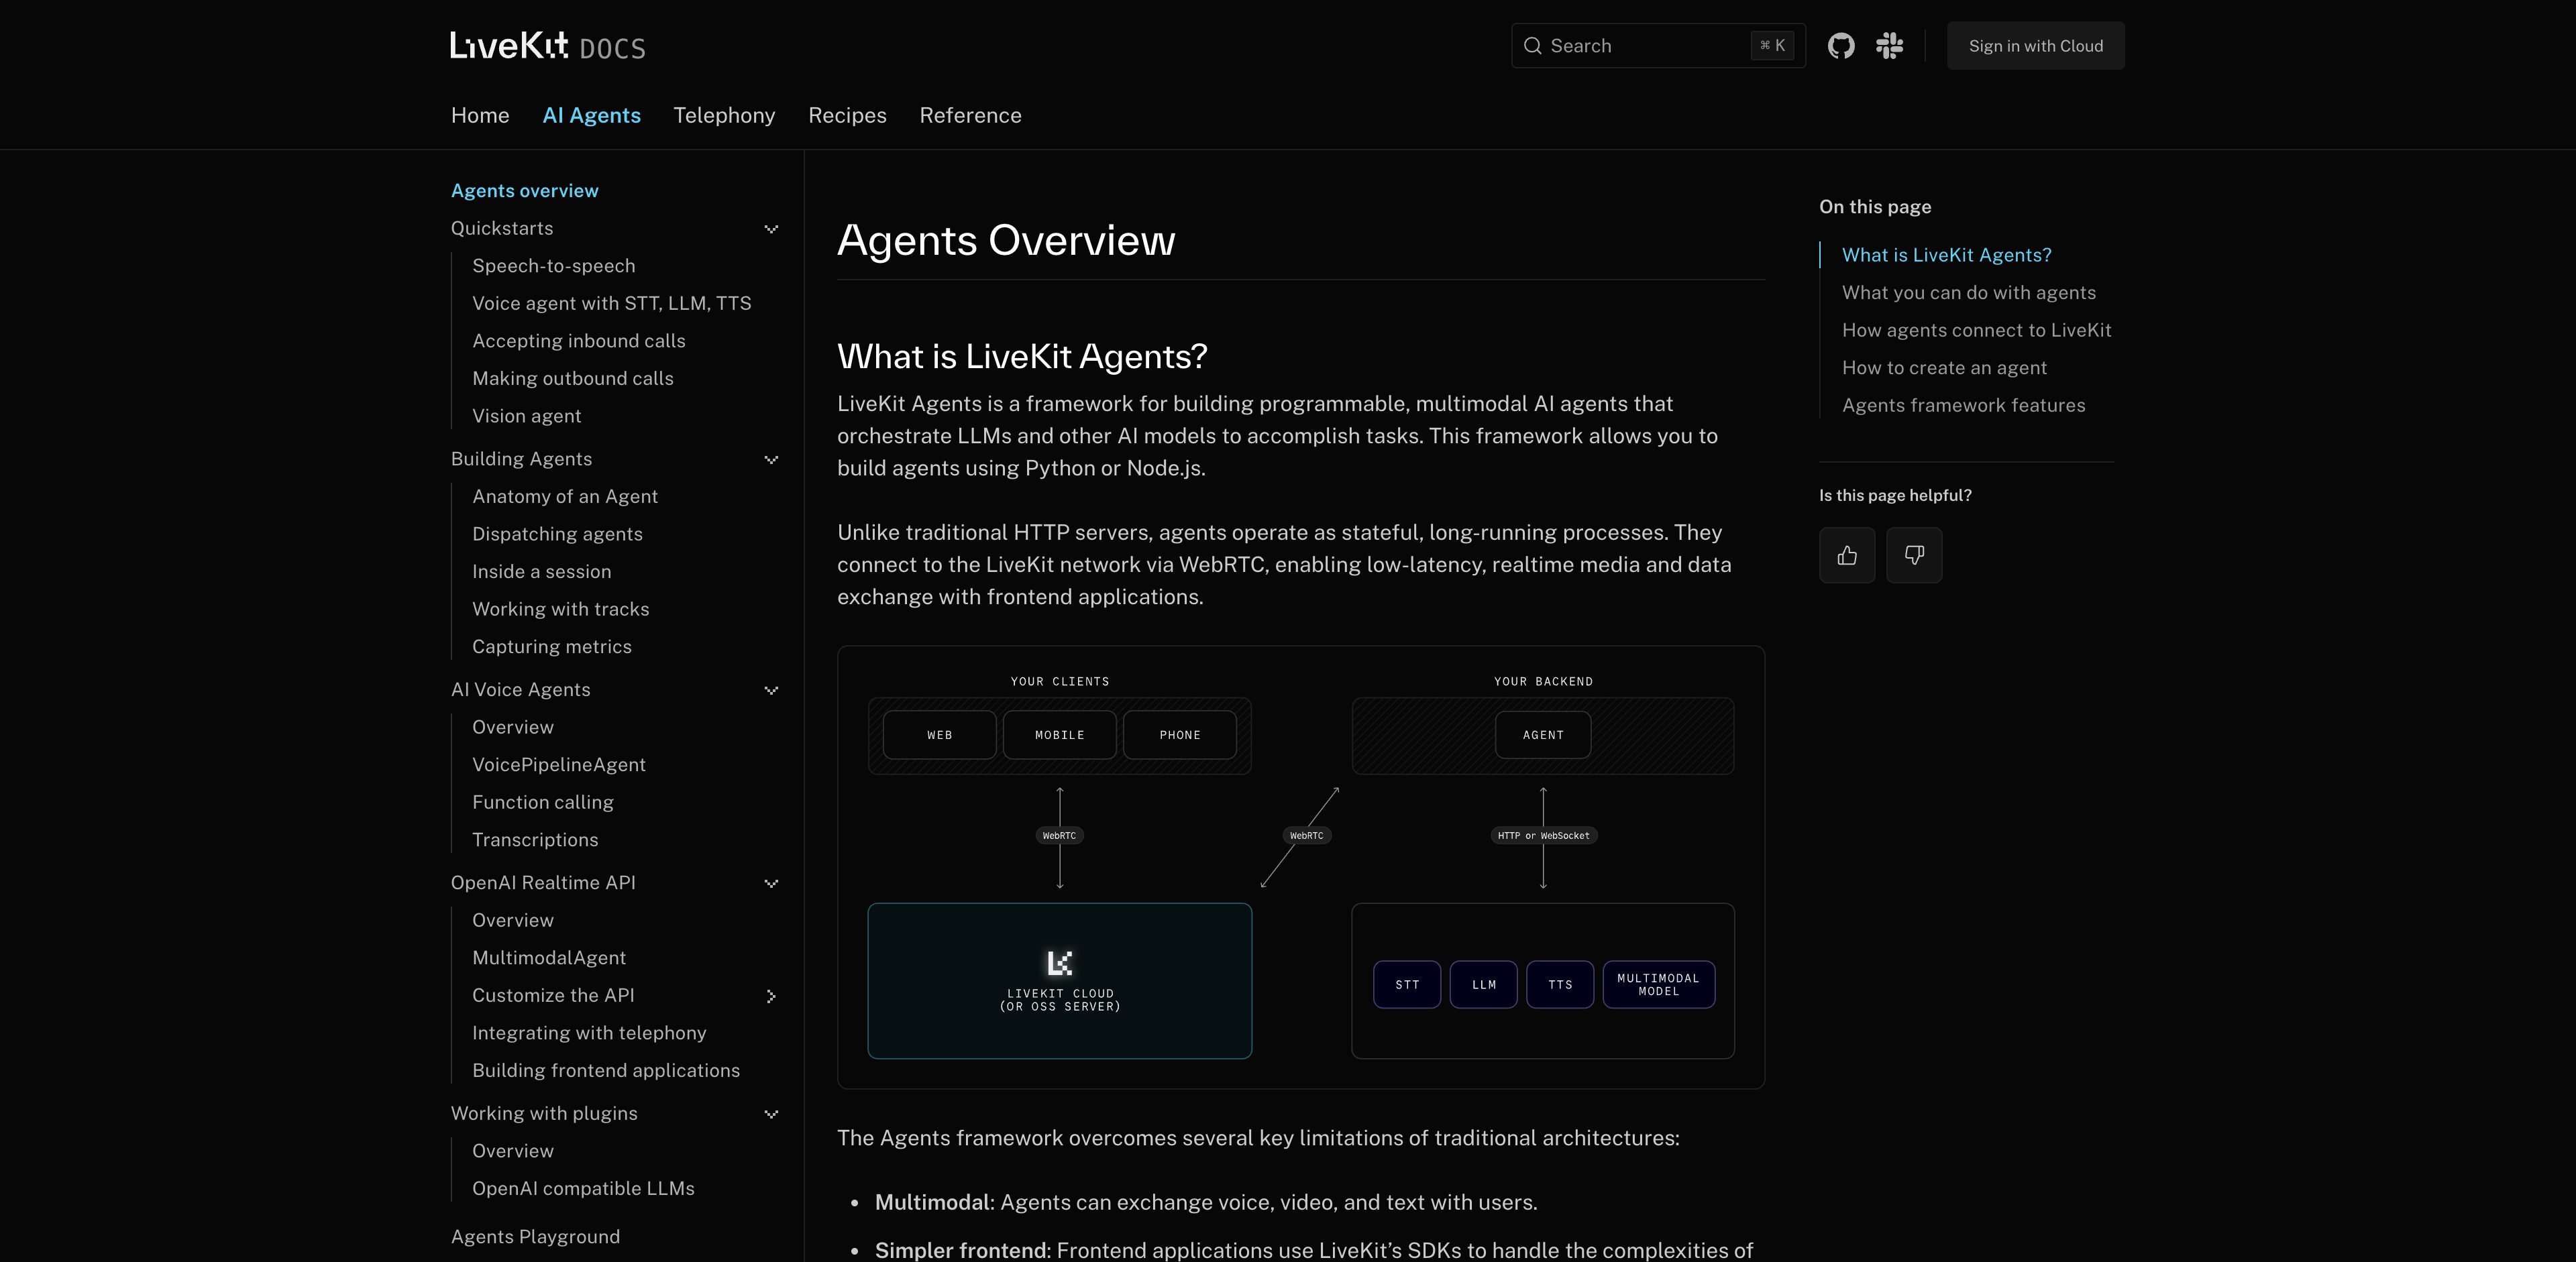The width and height of the screenshot is (2576, 1262).
Task: Collapse the Building Agents section chevron
Action: [x=771, y=459]
